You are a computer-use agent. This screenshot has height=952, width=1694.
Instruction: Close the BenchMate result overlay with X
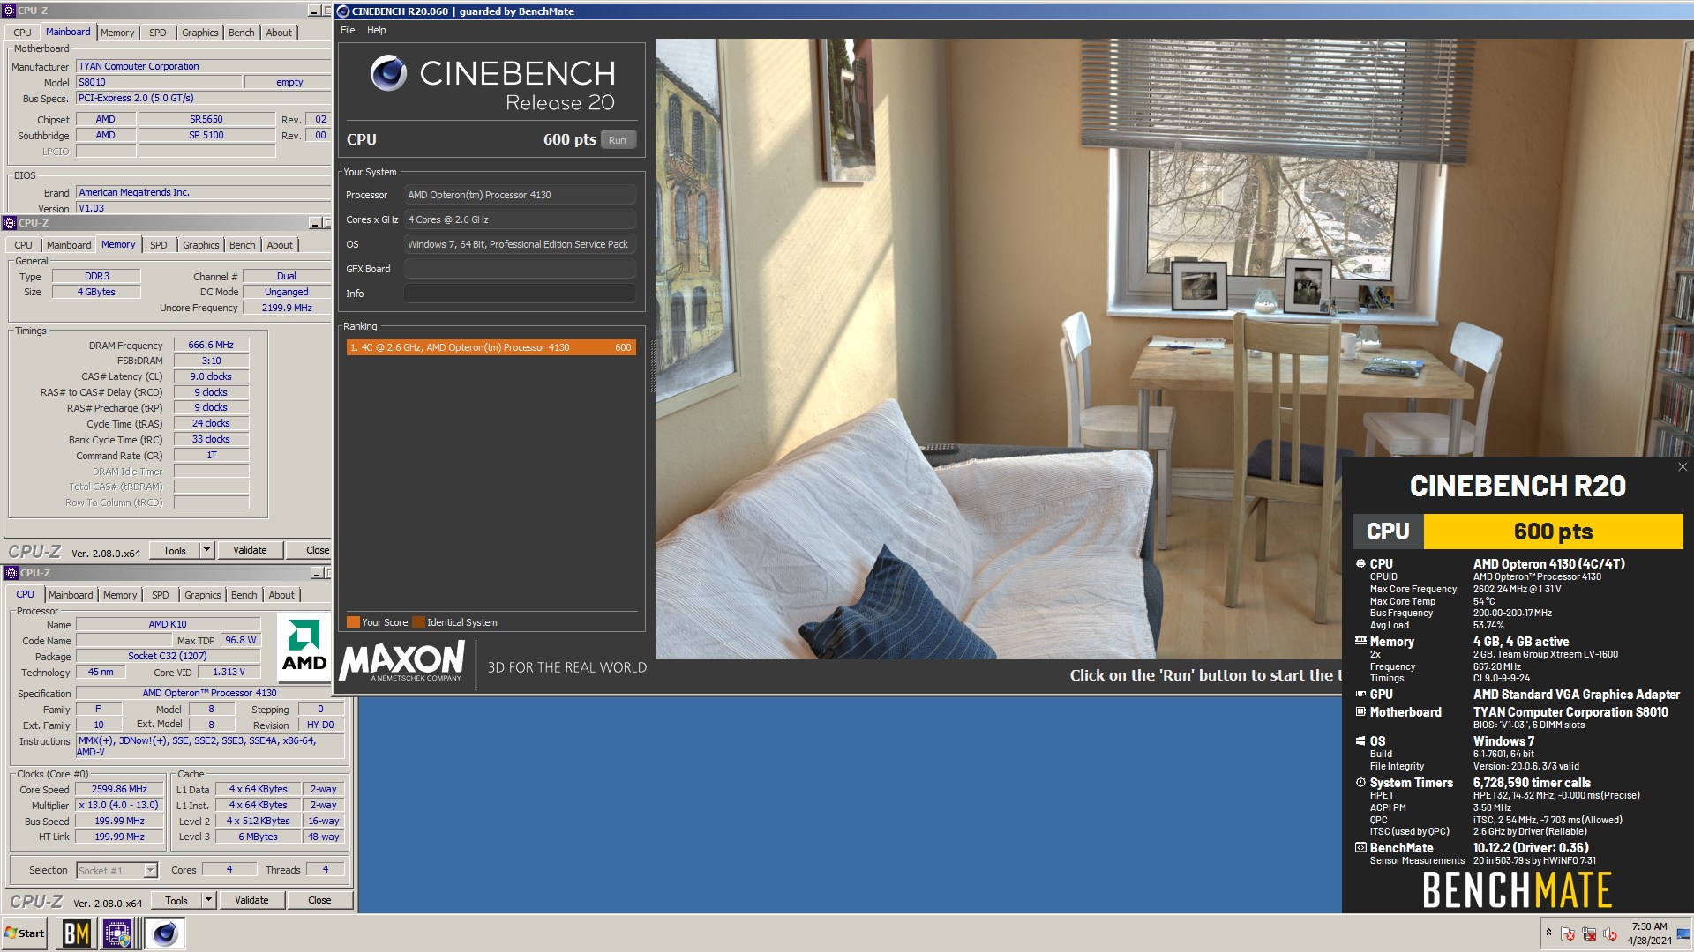point(1682,467)
